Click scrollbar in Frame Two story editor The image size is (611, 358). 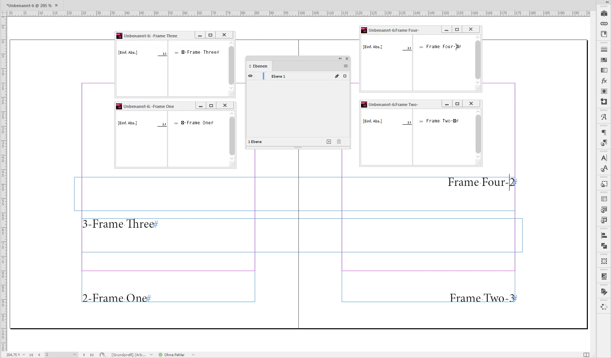pyautogui.click(x=478, y=134)
